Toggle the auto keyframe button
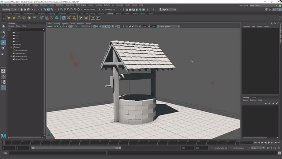The image size is (282, 159). pyautogui.click(x=275, y=148)
